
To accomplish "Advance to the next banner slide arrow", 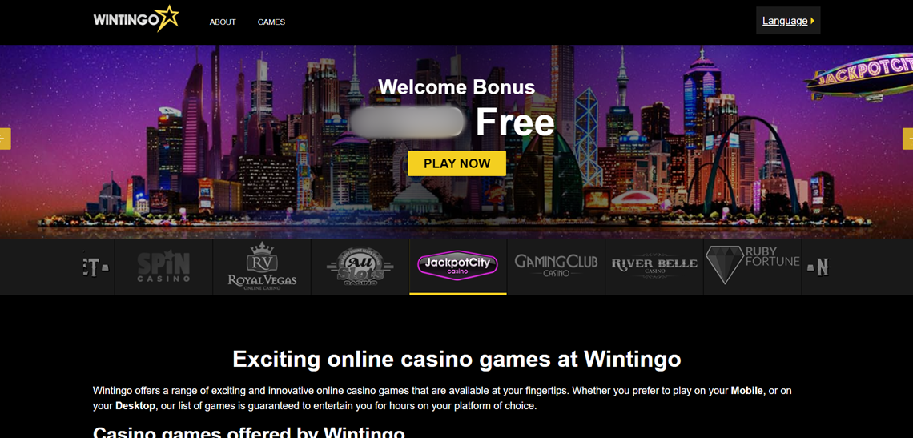I will (907, 139).
